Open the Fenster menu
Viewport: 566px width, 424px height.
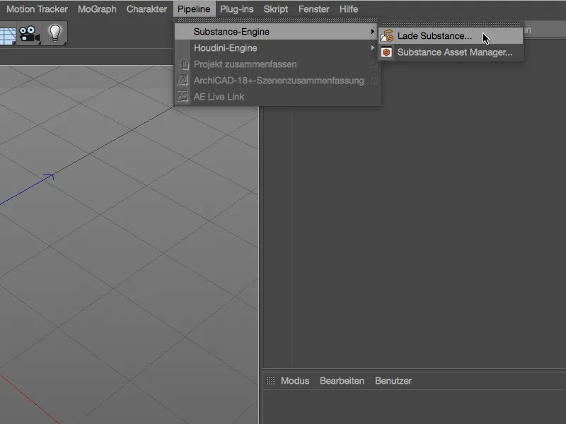tap(313, 9)
